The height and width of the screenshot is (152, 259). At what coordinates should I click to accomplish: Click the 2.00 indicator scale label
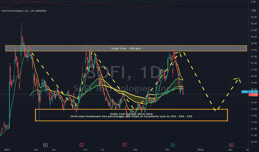click(253, 2)
